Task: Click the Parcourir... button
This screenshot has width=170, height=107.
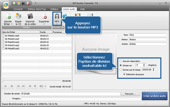Action: (x=131, y=93)
